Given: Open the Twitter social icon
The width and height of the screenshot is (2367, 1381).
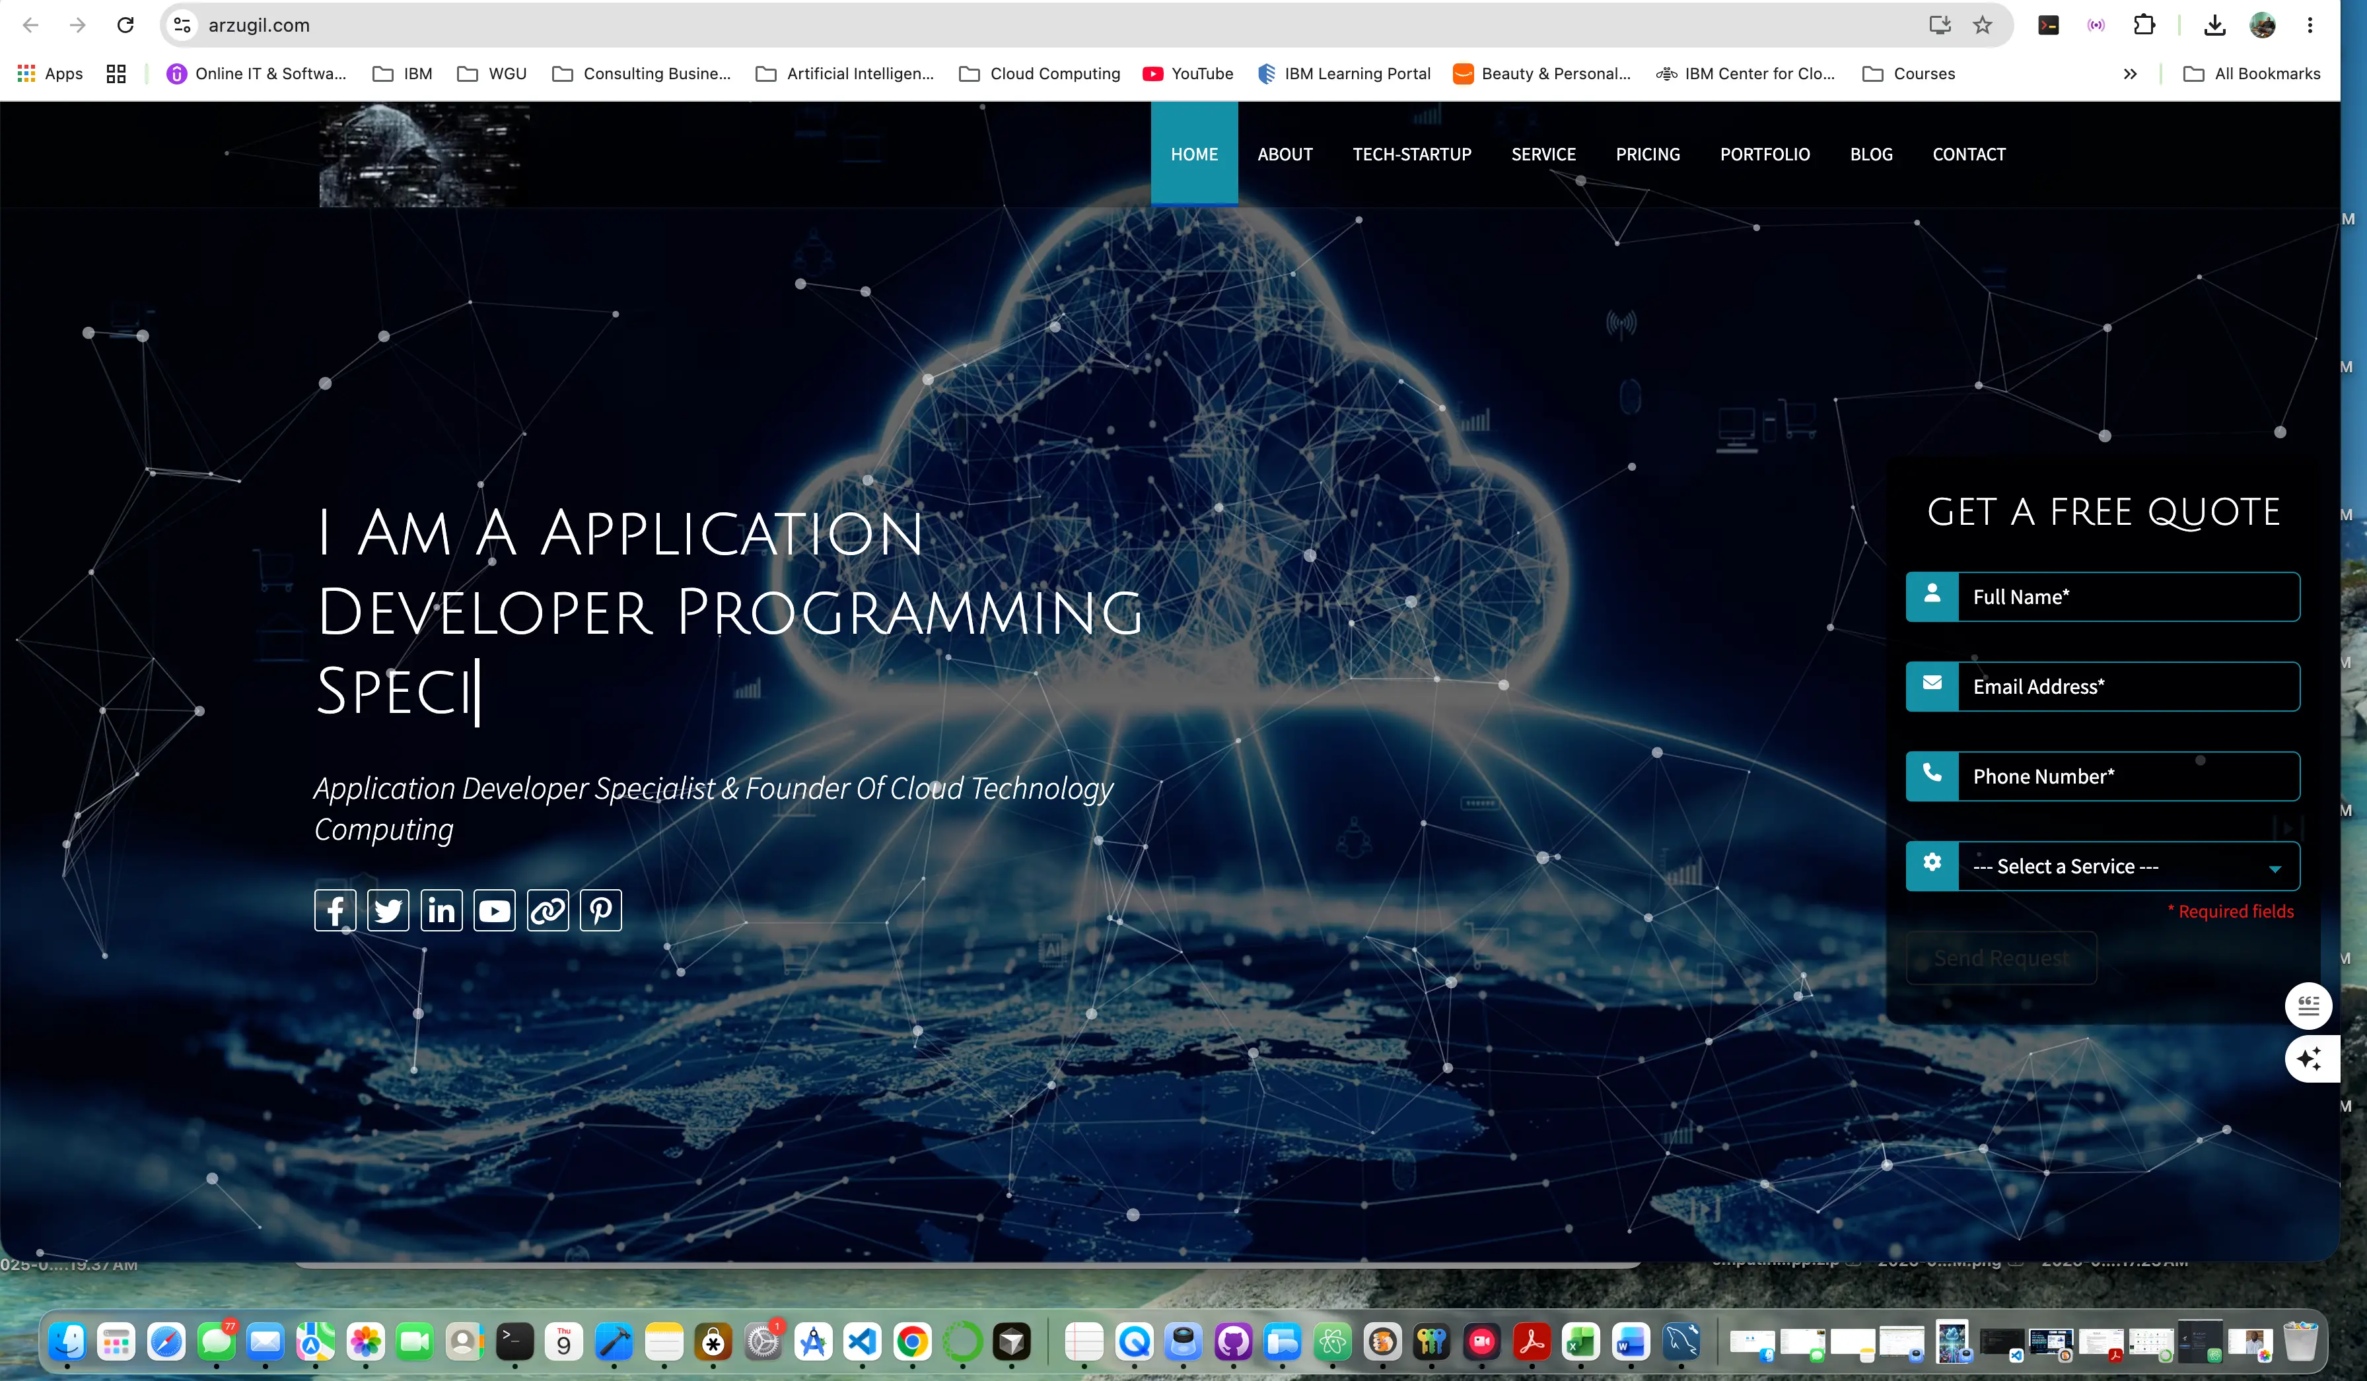Looking at the screenshot, I should point(388,910).
